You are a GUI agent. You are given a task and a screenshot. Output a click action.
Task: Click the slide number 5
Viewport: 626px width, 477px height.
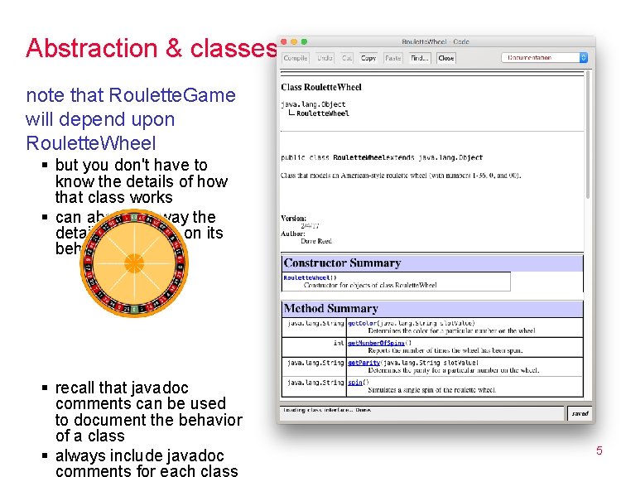(600, 450)
